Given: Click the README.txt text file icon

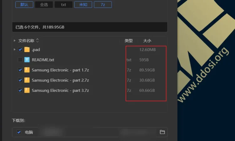Looking at the screenshot, I should pyautogui.click(x=27, y=60).
